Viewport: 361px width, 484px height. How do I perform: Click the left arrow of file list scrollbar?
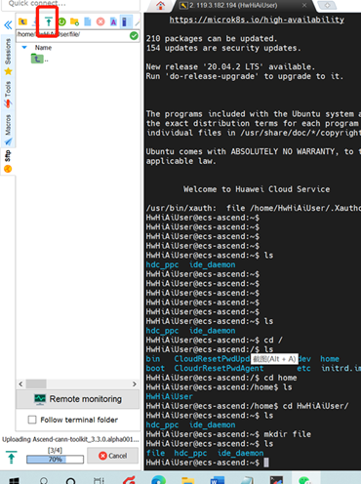20,384
